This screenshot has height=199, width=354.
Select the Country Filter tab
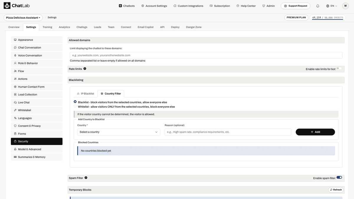[x=111, y=93]
